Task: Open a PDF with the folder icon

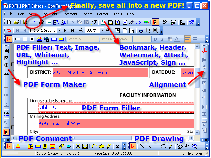Action: click(x=16, y=22)
